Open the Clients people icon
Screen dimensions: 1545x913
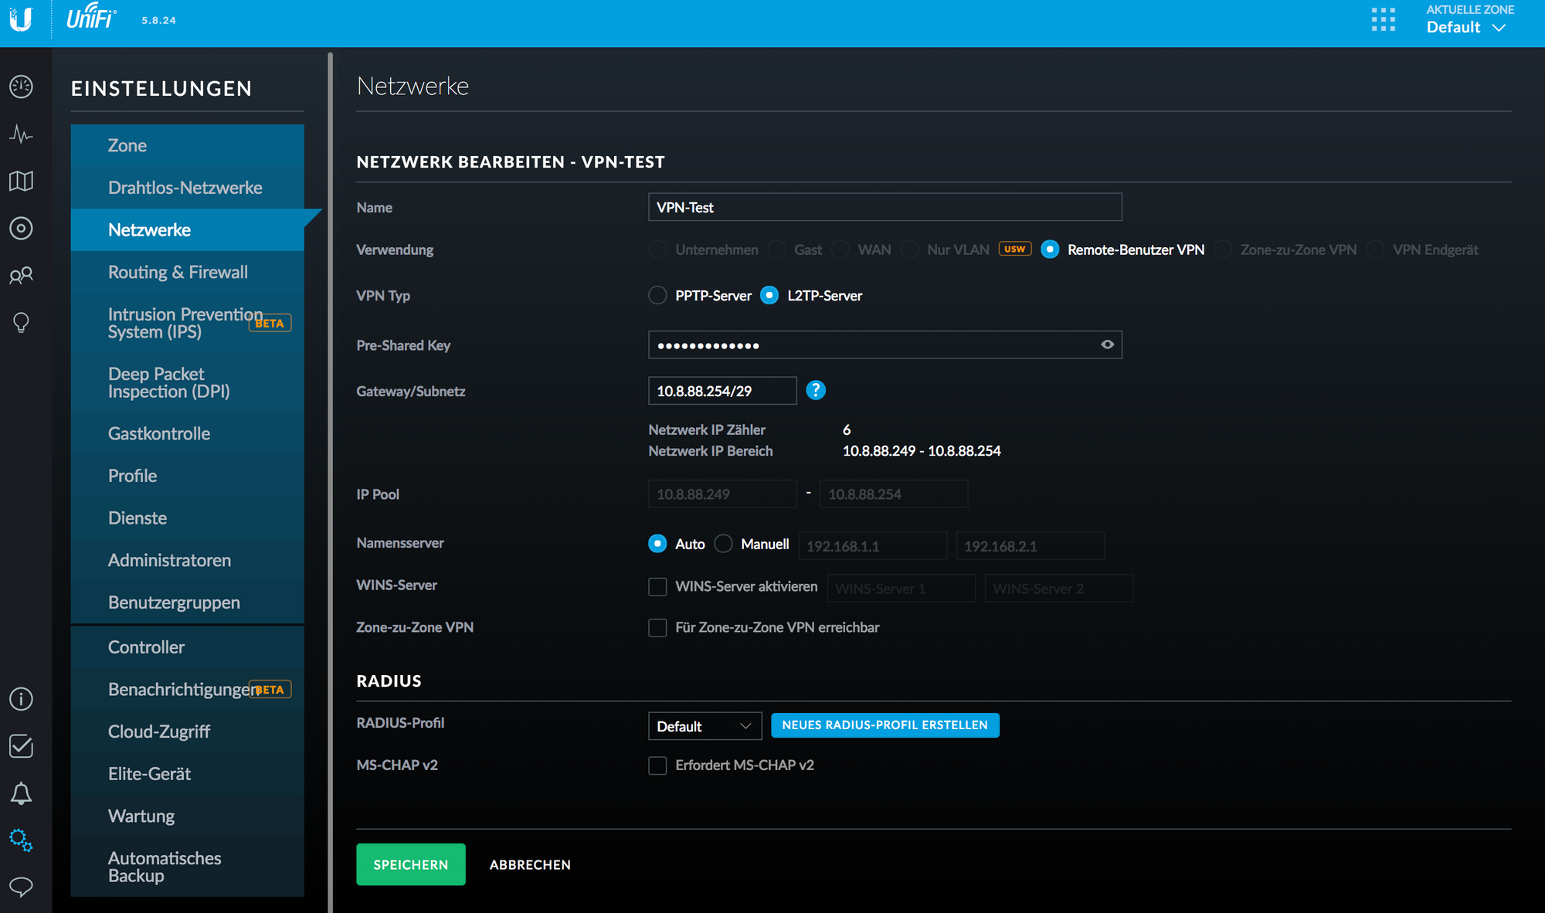click(x=21, y=275)
